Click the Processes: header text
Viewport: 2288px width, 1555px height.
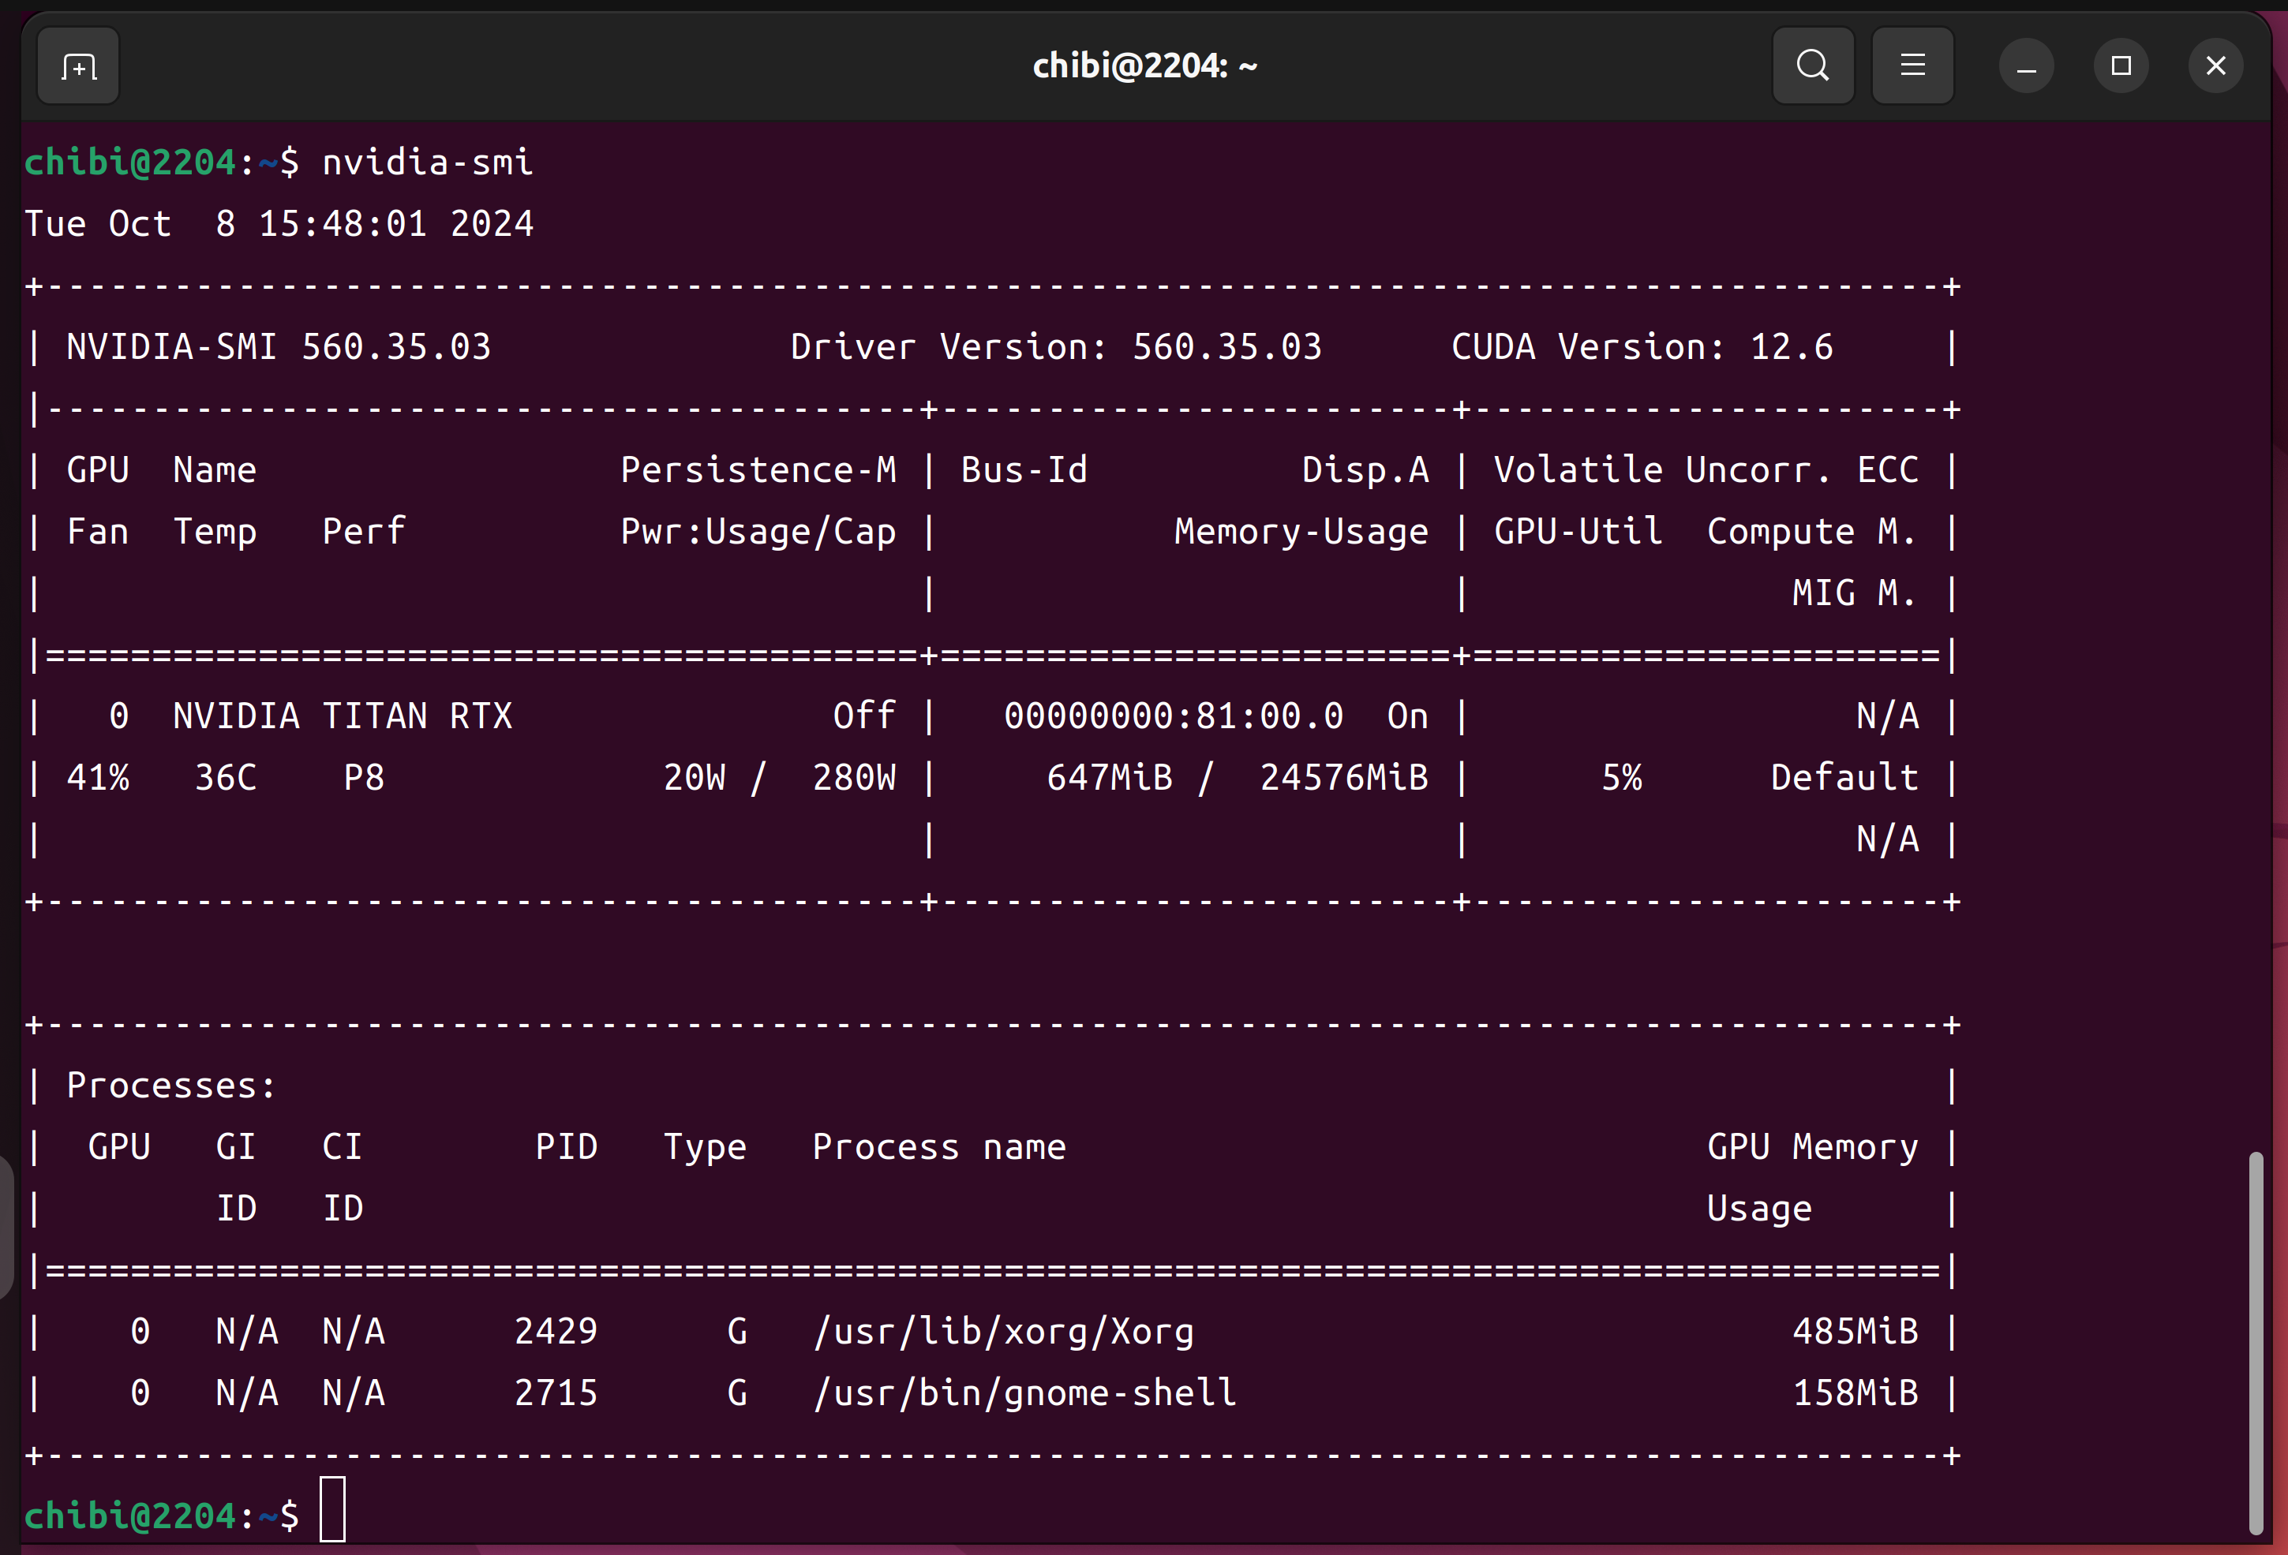(x=171, y=1086)
